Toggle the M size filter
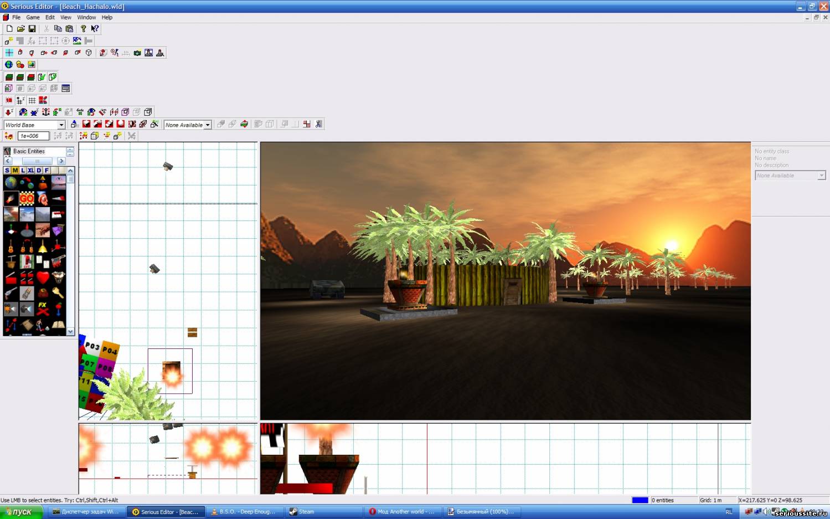Image resolution: width=830 pixels, height=519 pixels. pyautogui.click(x=15, y=171)
